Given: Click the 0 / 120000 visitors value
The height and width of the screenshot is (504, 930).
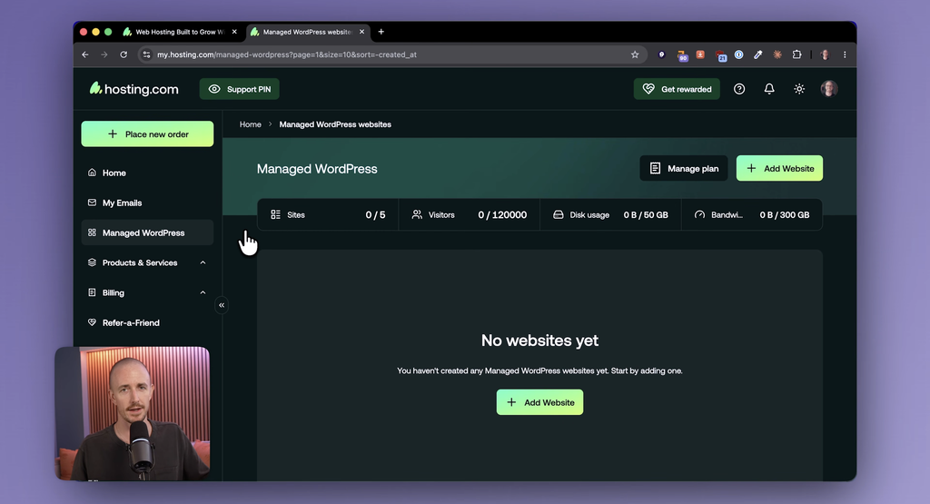Looking at the screenshot, I should pyautogui.click(x=502, y=214).
